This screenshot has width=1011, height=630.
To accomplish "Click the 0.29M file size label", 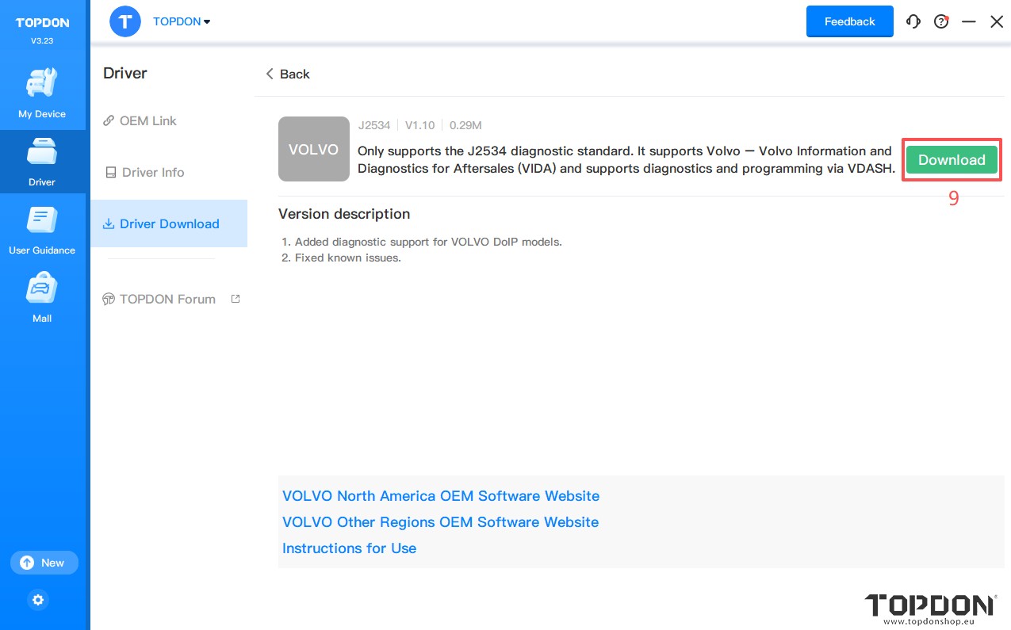I will tap(465, 125).
